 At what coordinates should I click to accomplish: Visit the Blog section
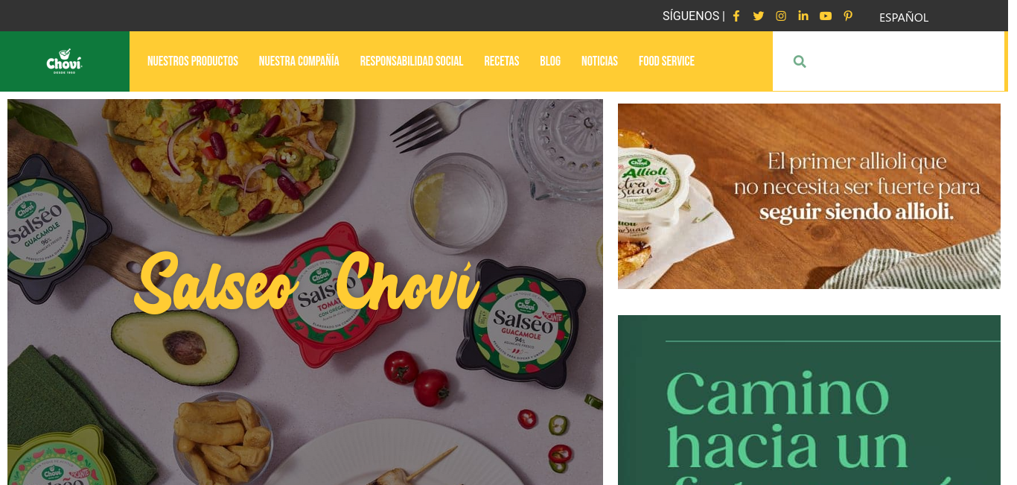tap(550, 61)
